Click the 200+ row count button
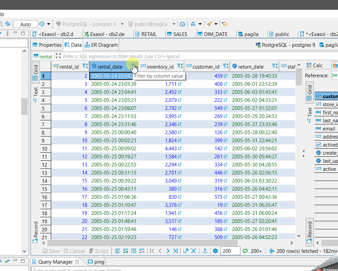338x271 pixels. [x=256, y=251]
